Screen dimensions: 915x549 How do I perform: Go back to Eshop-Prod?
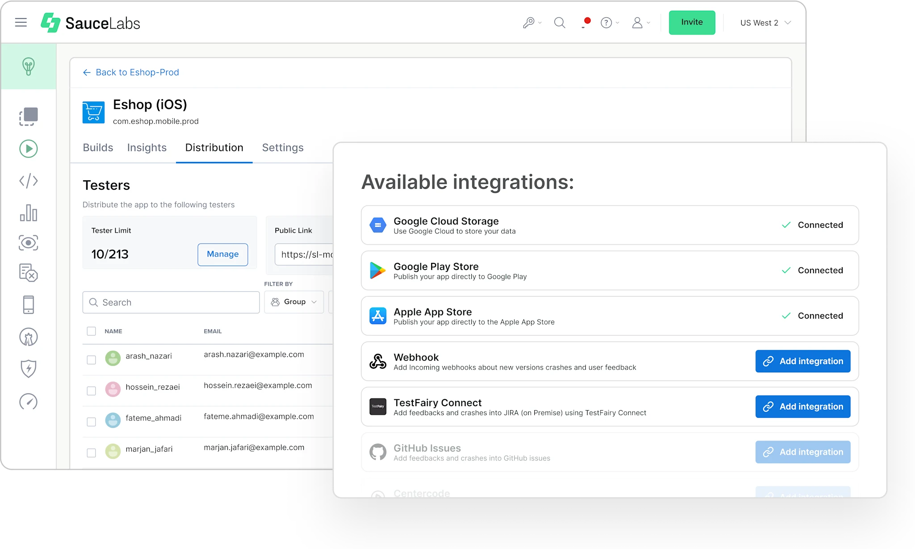[131, 72]
